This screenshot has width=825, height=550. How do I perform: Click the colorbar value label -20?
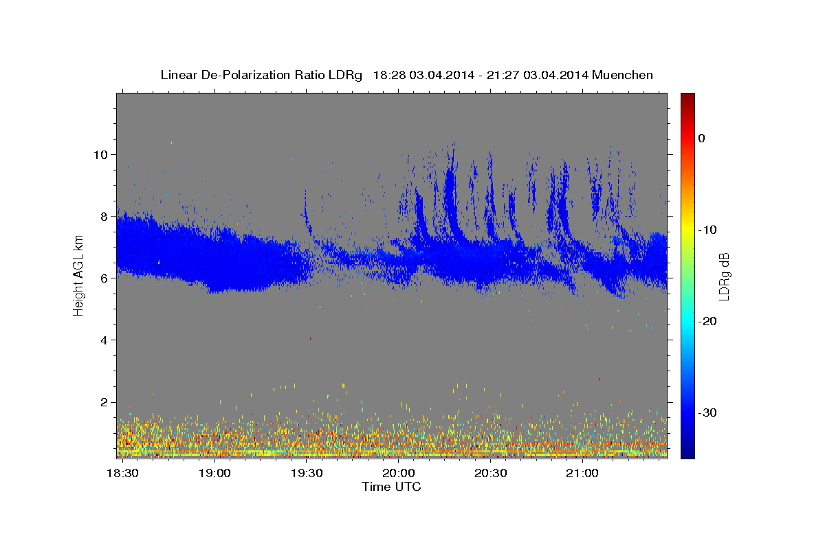[707, 321]
